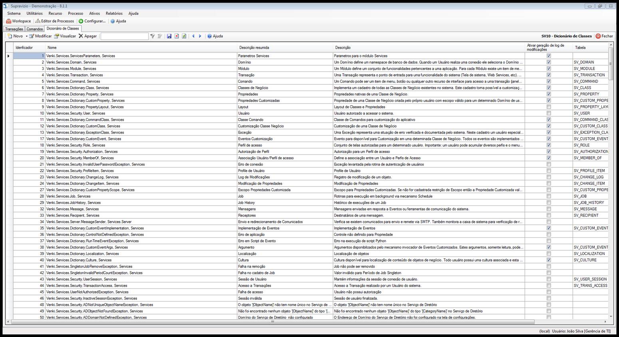Sort by the Tabela column header
This screenshot has height=337, width=619.
(x=590, y=47)
